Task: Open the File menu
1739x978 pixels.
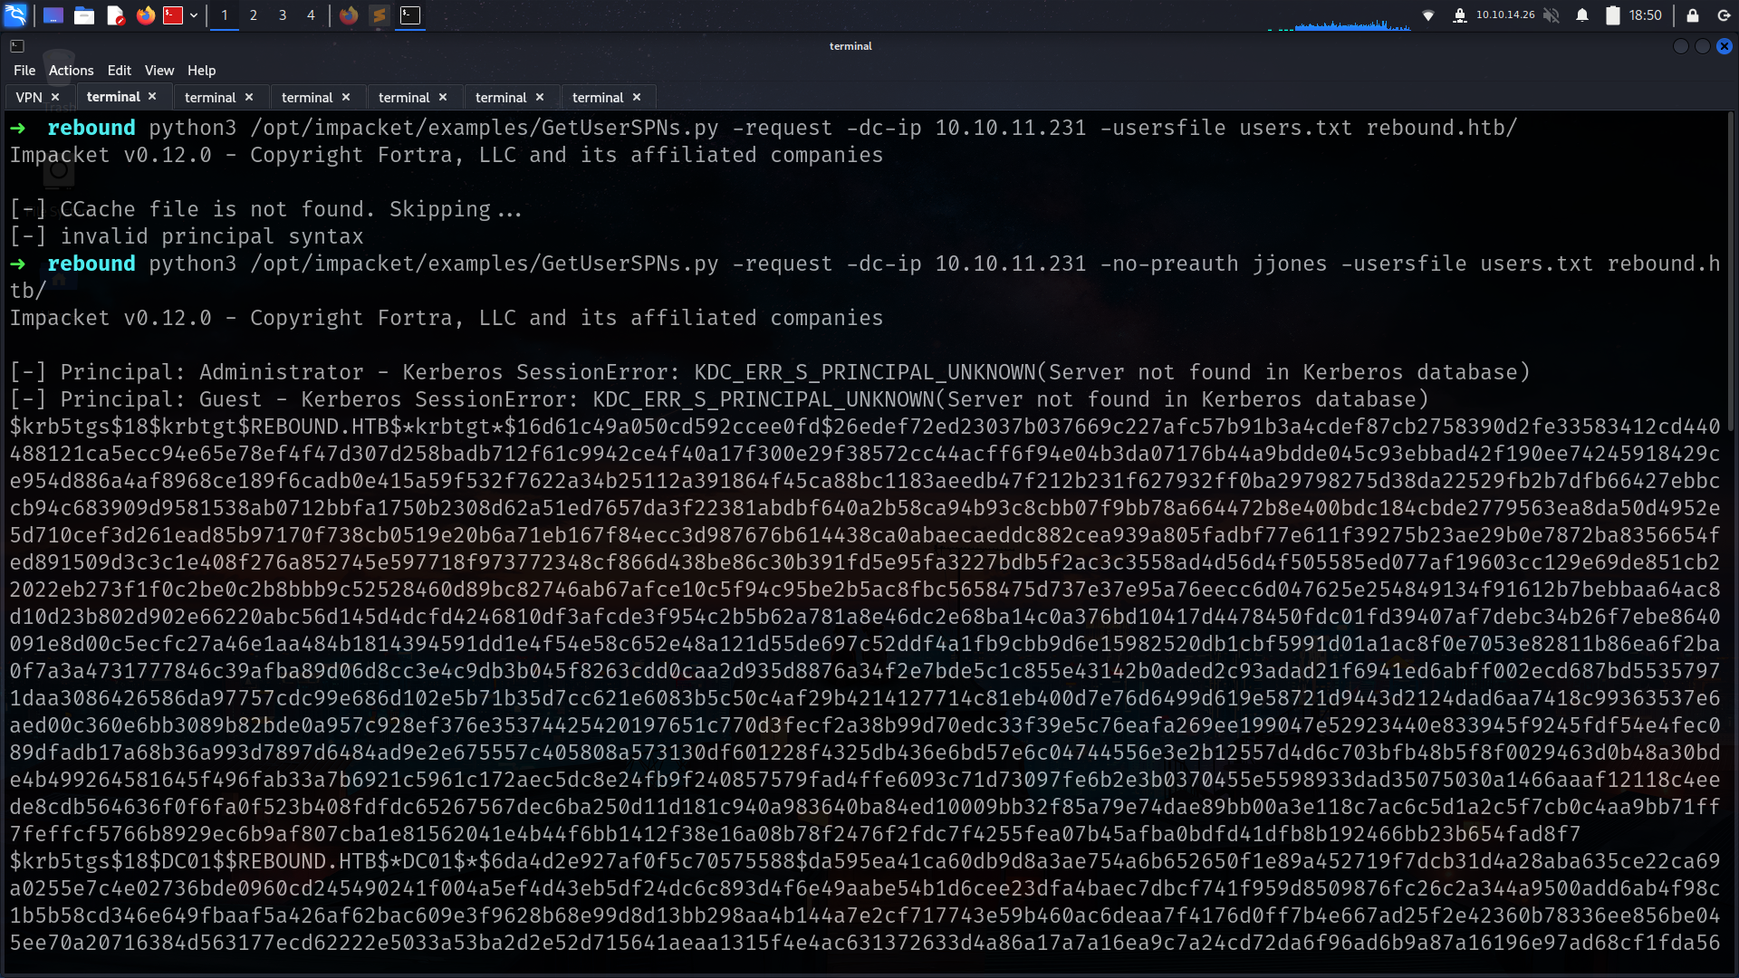Action: [x=24, y=71]
